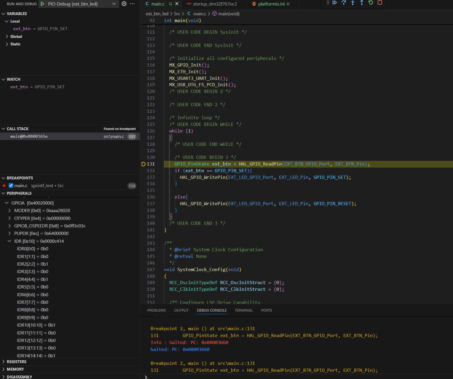Click the C file icon in breadcrumb

point(189,14)
